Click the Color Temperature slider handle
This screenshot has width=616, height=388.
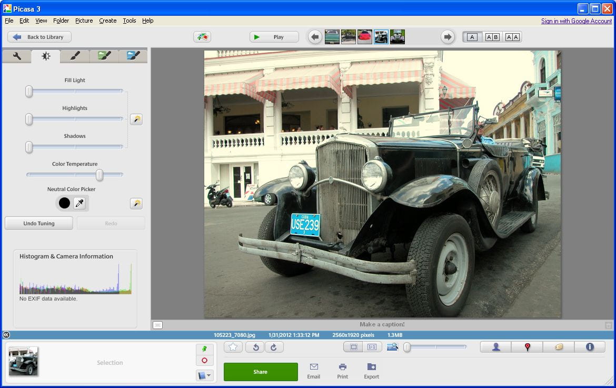[100, 175]
